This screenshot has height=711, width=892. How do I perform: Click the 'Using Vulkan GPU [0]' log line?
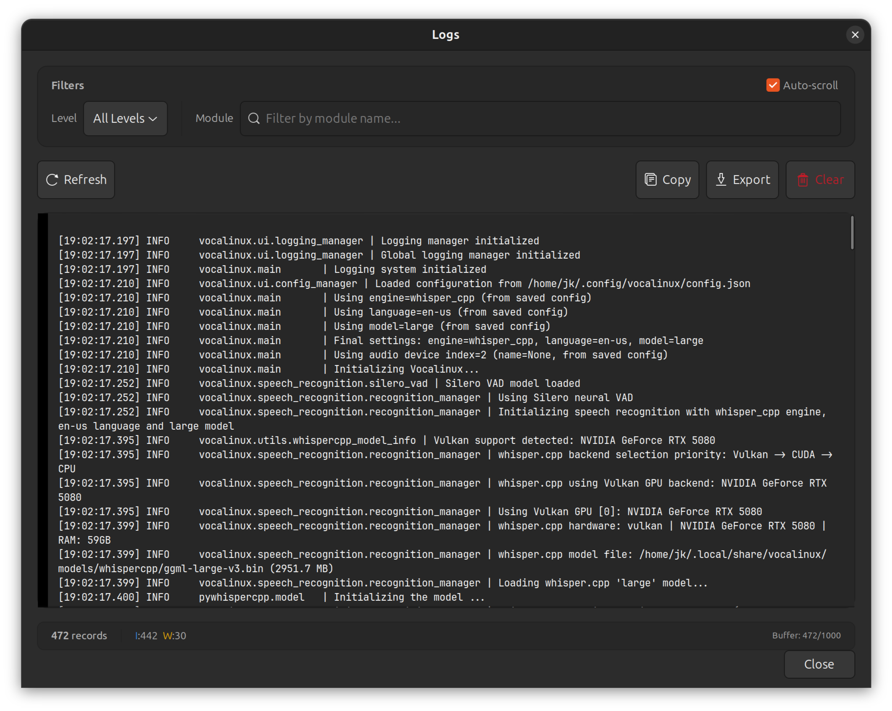(410, 512)
